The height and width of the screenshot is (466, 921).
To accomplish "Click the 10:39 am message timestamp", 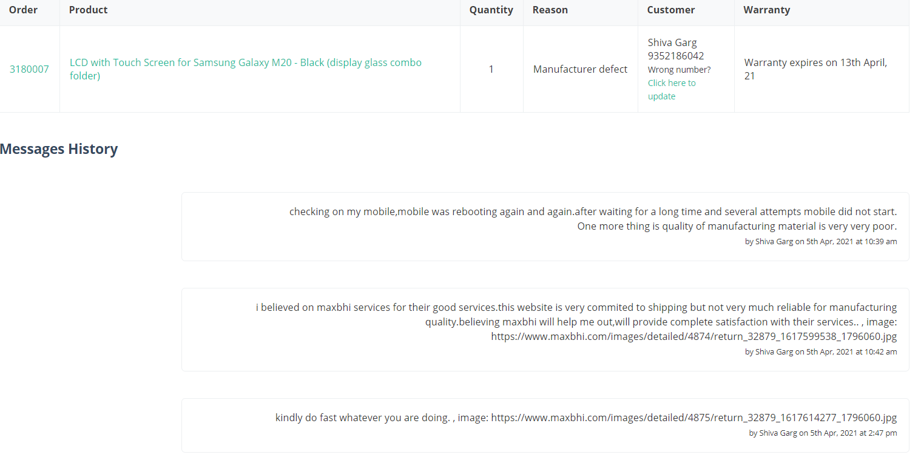I will coord(821,241).
